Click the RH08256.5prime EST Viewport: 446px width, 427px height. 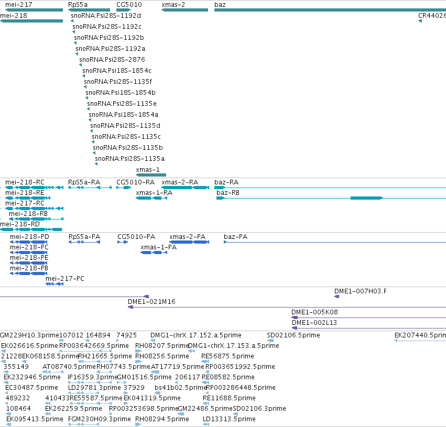[x=138, y=362]
